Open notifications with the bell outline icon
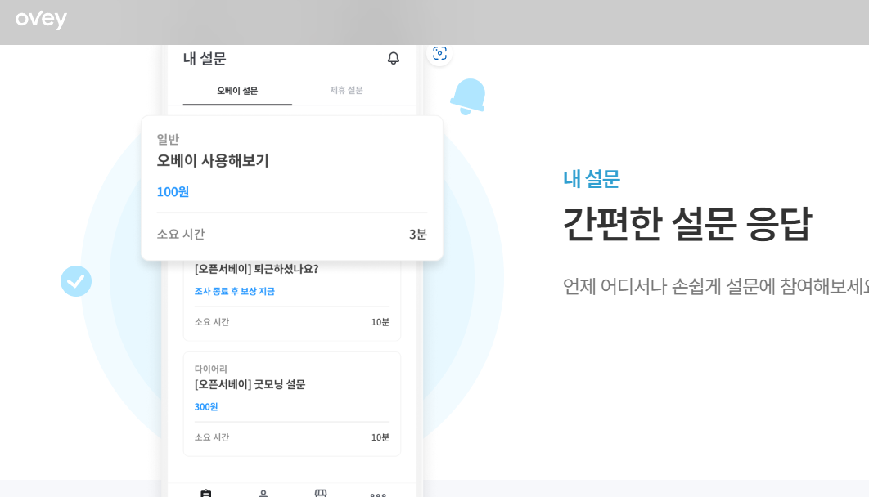This screenshot has height=497, width=869. pos(393,59)
